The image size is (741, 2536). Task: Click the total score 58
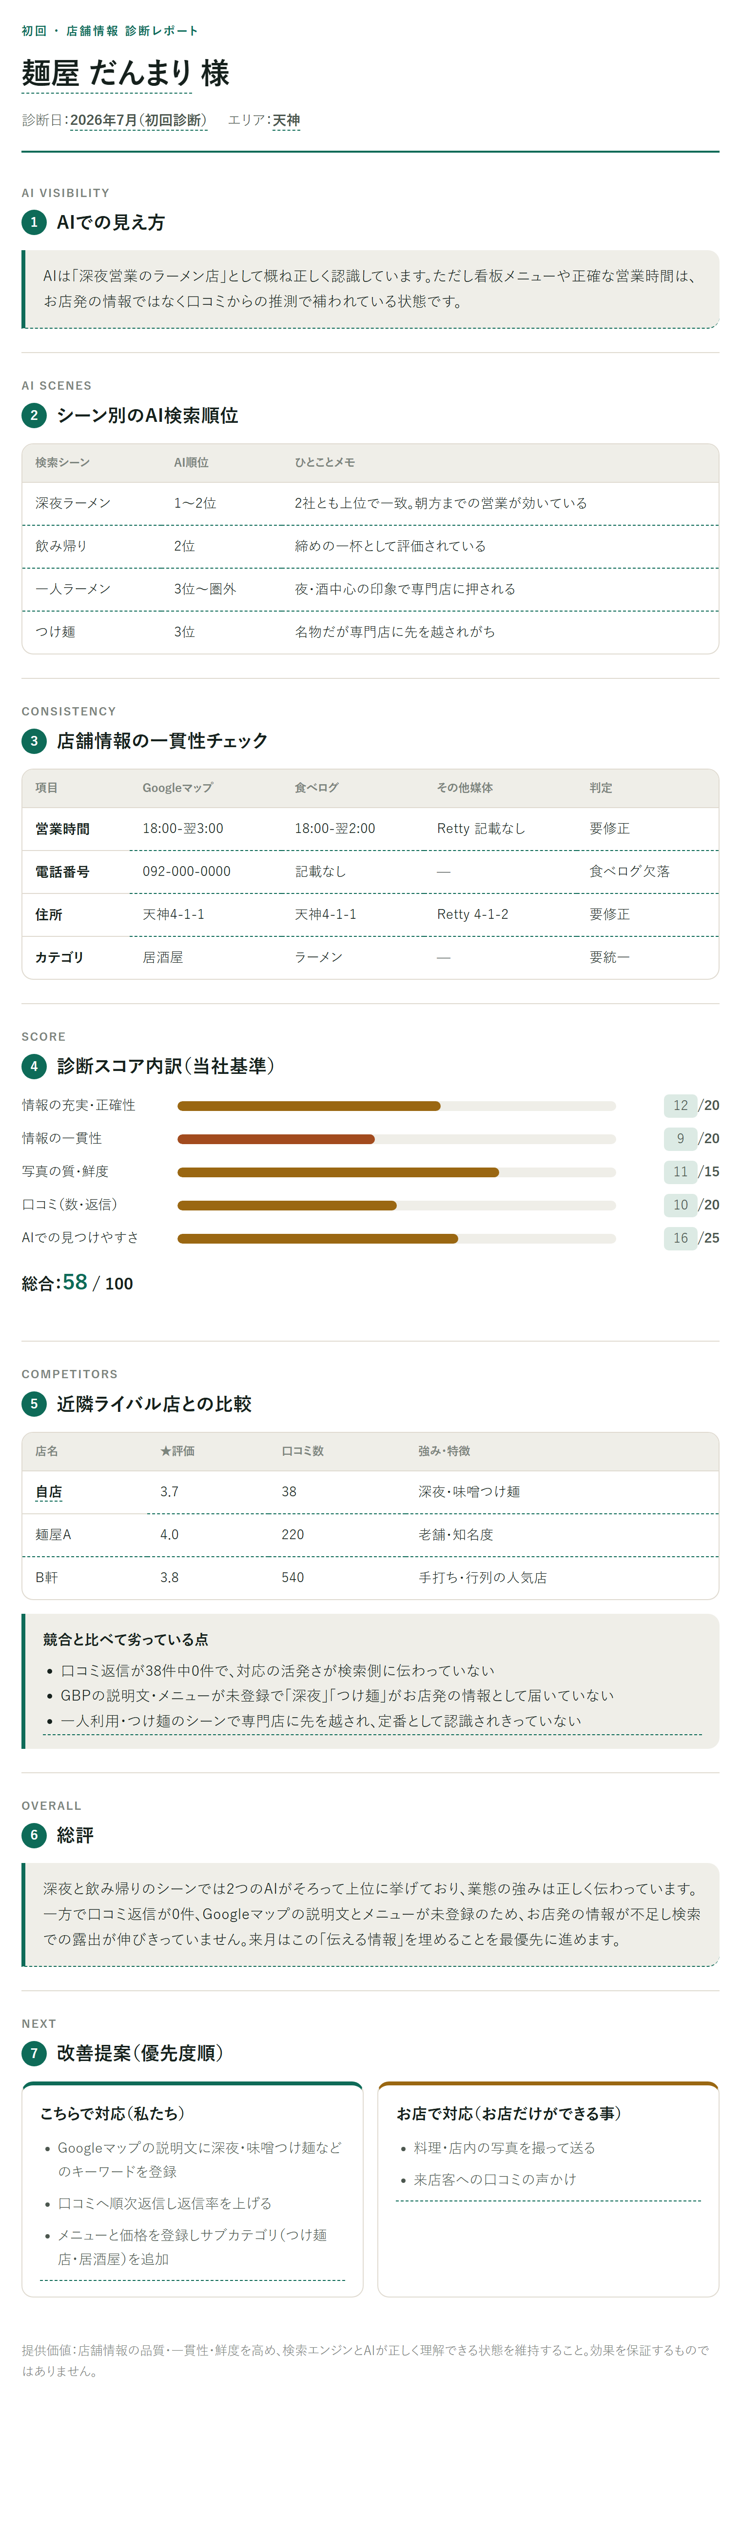pos(75,1282)
